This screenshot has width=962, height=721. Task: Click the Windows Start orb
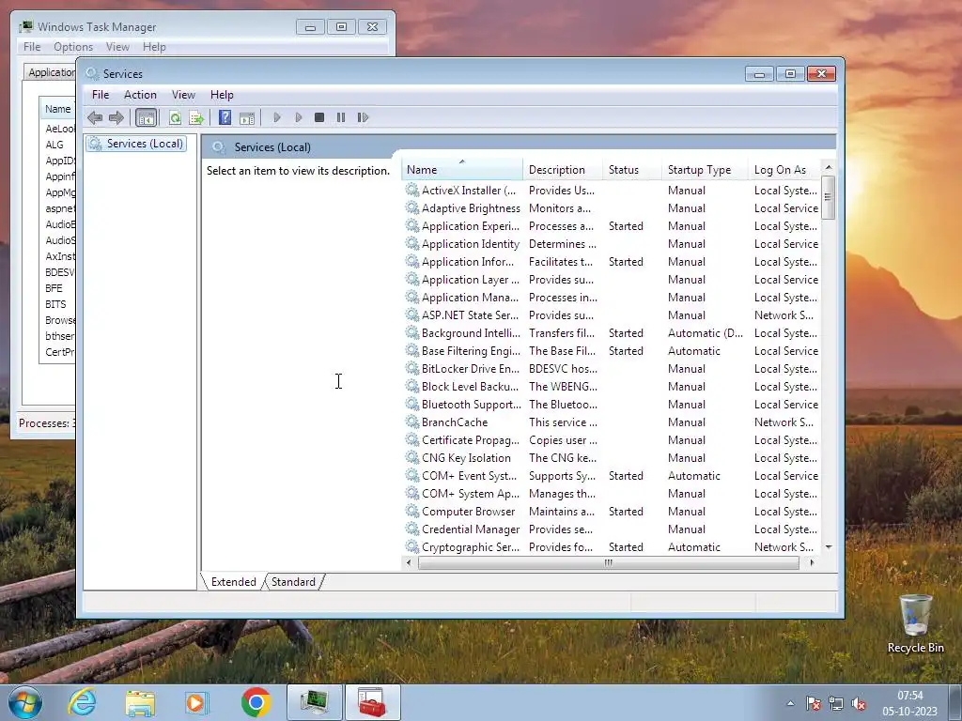point(25,702)
